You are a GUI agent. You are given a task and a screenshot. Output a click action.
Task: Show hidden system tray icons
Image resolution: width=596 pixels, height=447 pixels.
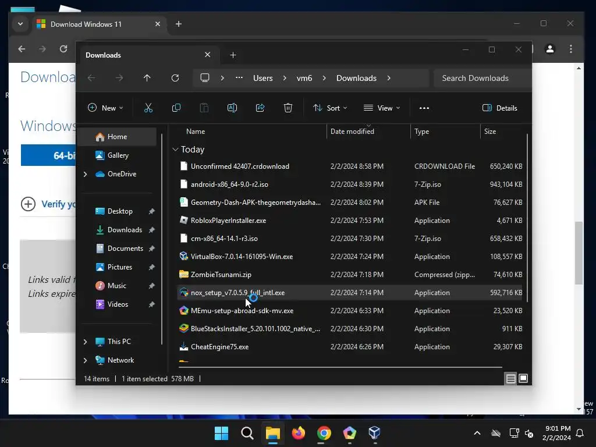click(477, 433)
